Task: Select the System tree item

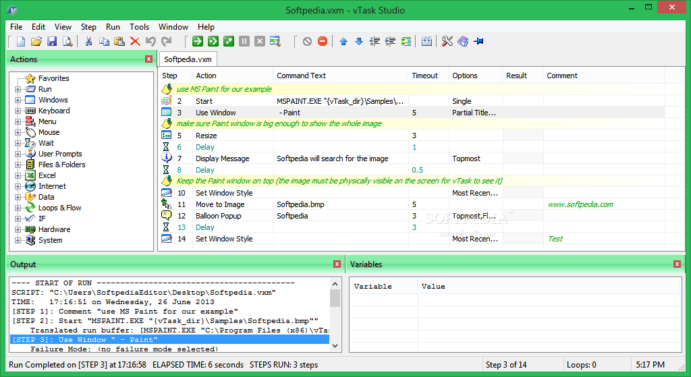Action: pyautogui.click(x=50, y=240)
